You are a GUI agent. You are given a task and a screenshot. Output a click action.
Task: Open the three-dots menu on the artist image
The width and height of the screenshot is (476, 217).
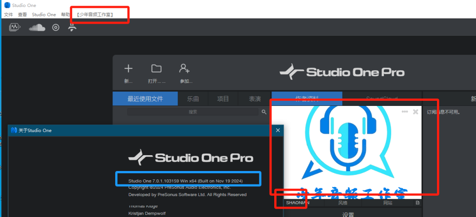[x=405, y=112]
